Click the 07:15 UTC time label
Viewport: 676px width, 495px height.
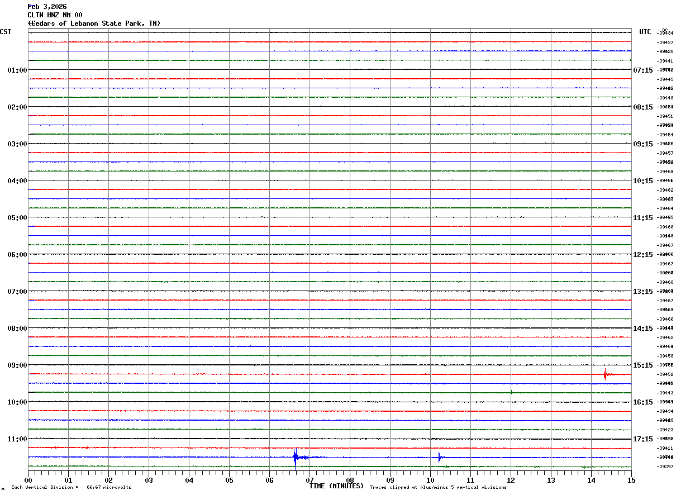(x=643, y=70)
